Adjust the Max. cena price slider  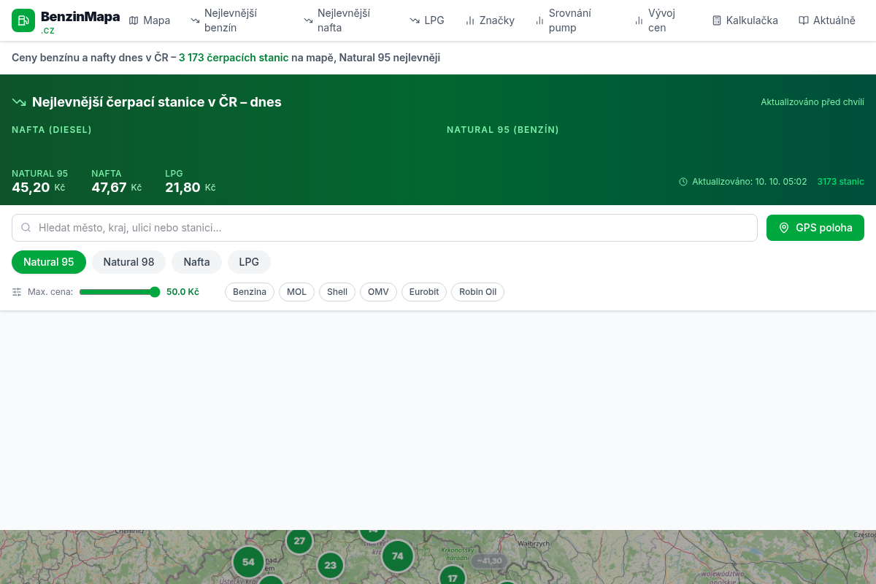(120, 292)
